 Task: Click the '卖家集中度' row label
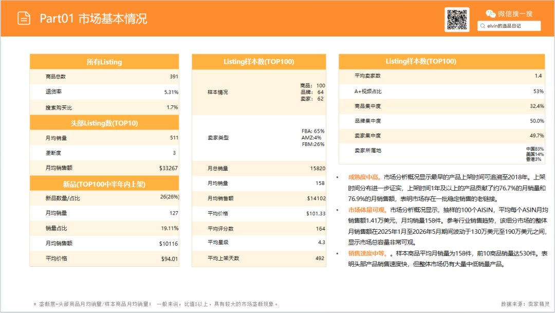(368, 136)
